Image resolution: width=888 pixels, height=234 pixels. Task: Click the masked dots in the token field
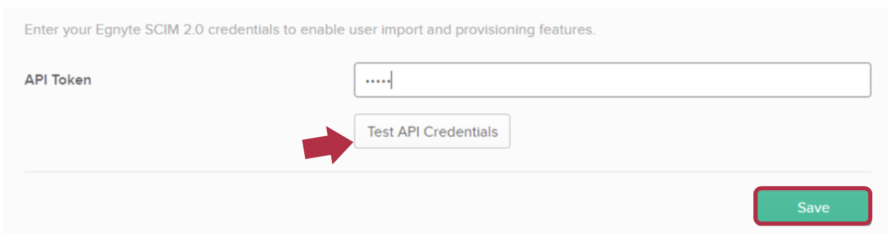[x=377, y=81]
